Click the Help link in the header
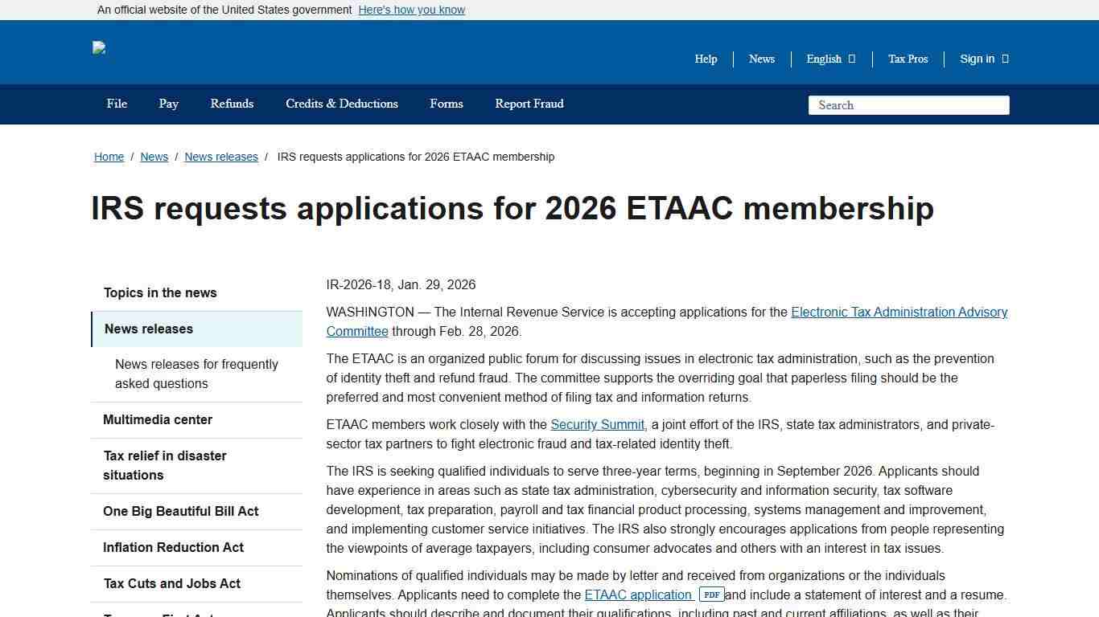This screenshot has width=1099, height=617. [705, 59]
